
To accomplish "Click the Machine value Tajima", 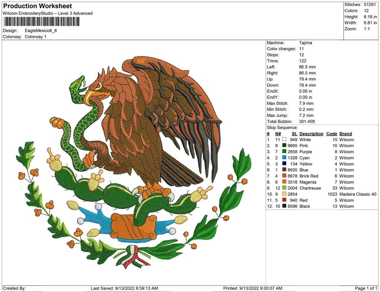I will (x=306, y=43).
